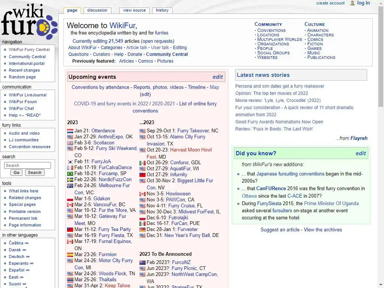
Task: Switch to Deutsch language
Action: (x=16, y=256)
